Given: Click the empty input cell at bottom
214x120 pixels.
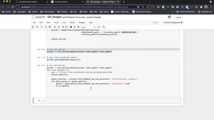Looking at the screenshot, I should click(113, 101).
